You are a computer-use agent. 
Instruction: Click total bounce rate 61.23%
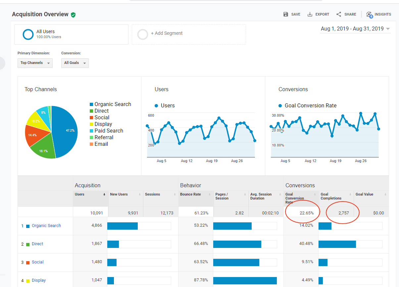pyautogui.click(x=201, y=213)
